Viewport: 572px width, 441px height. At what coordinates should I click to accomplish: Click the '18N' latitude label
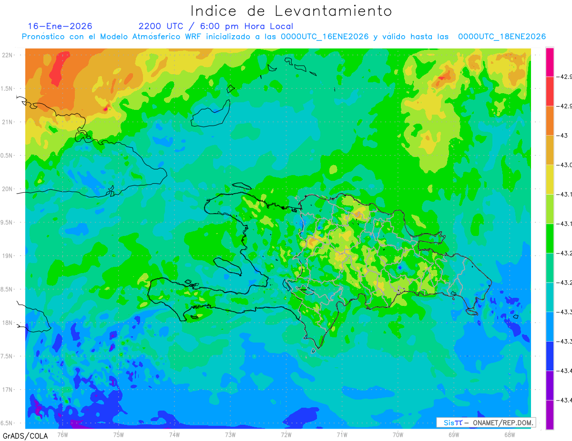click(8, 323)
